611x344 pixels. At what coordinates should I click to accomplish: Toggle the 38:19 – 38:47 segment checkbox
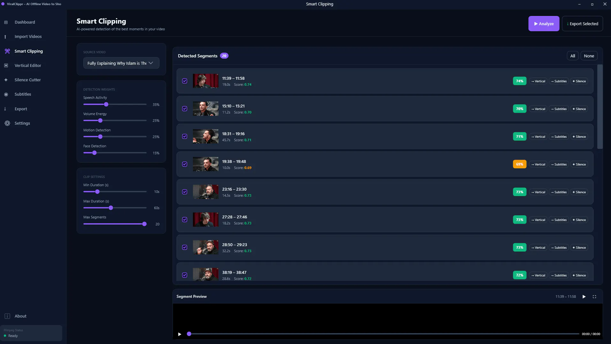185,275
